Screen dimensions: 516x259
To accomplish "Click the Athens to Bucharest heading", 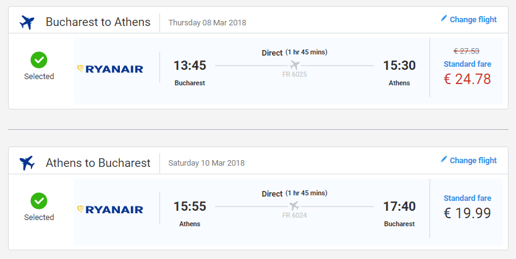I will [98, 163].
